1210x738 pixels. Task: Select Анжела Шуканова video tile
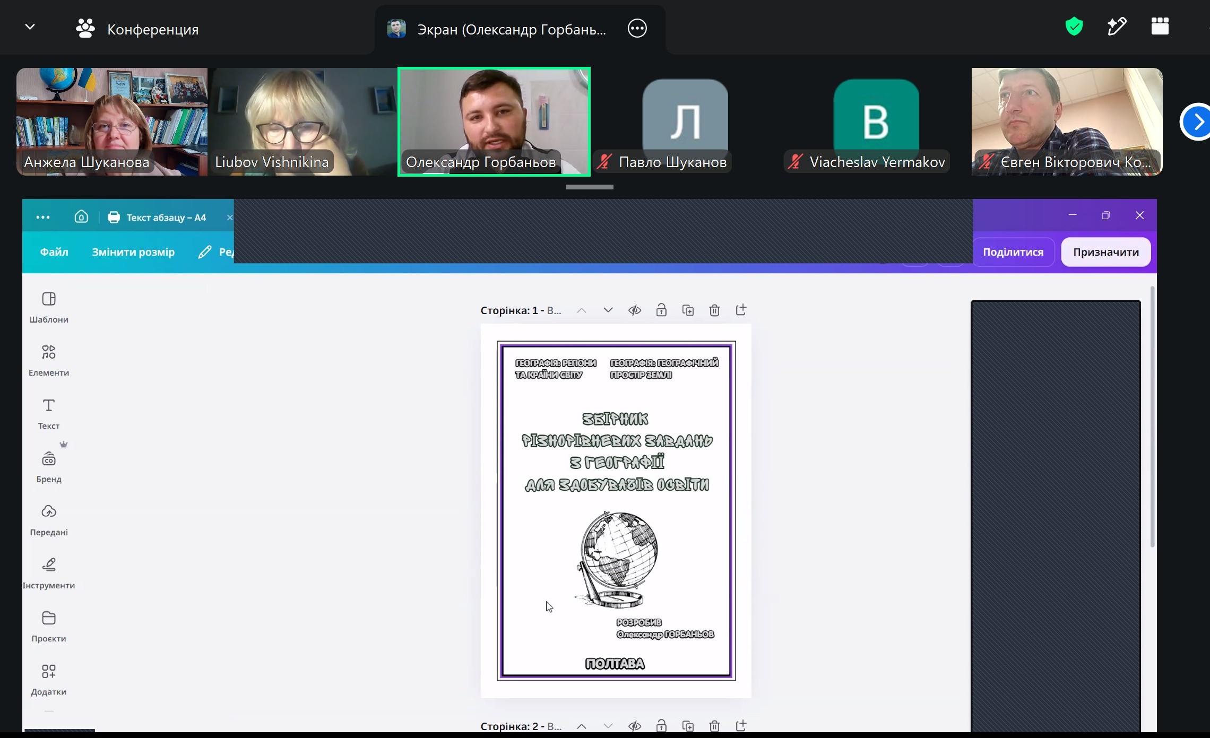(x=112, y=121)
